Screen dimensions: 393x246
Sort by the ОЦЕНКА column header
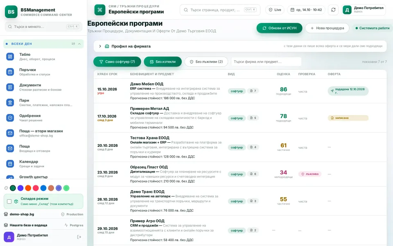[283, 74]
